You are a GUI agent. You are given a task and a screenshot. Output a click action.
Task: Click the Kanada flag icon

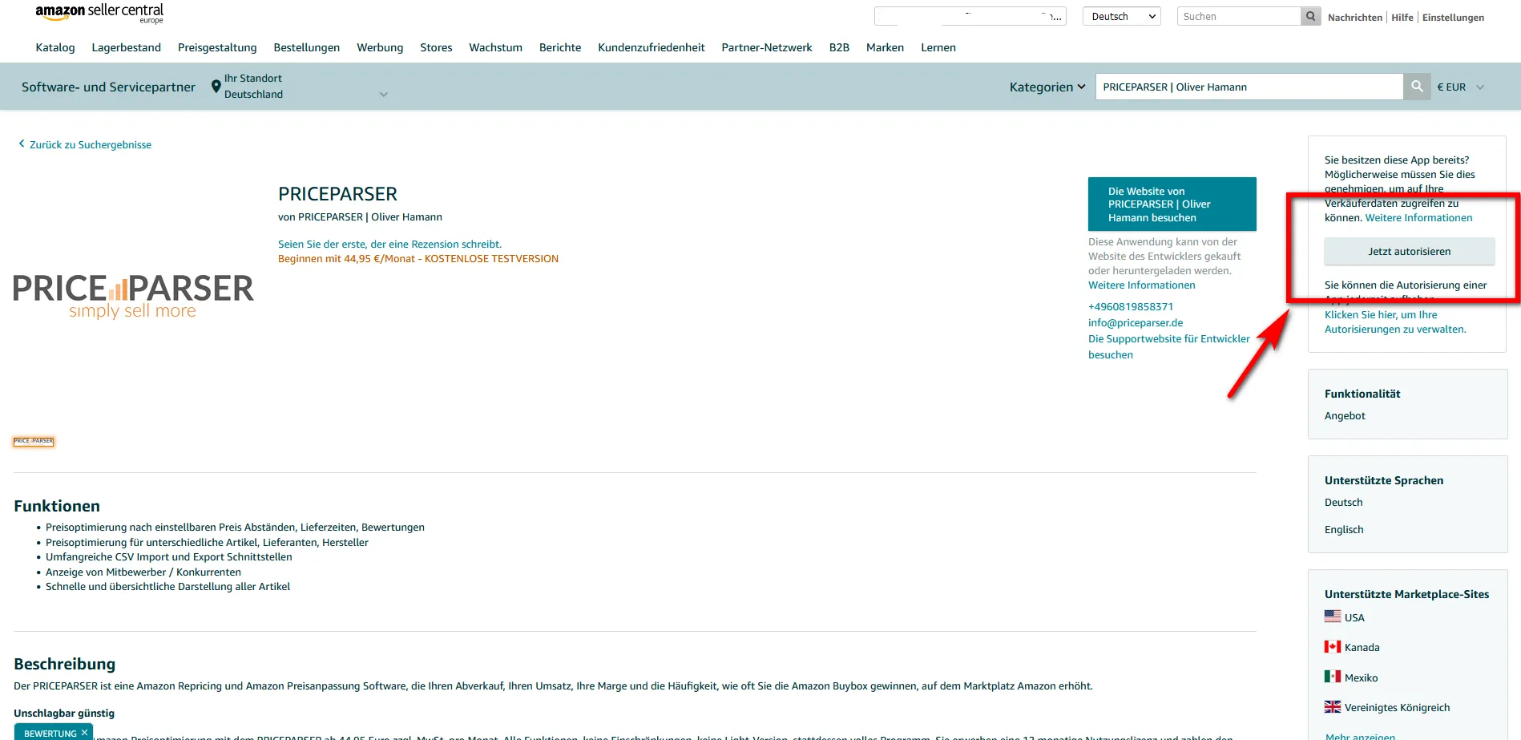click(1333, 646)
